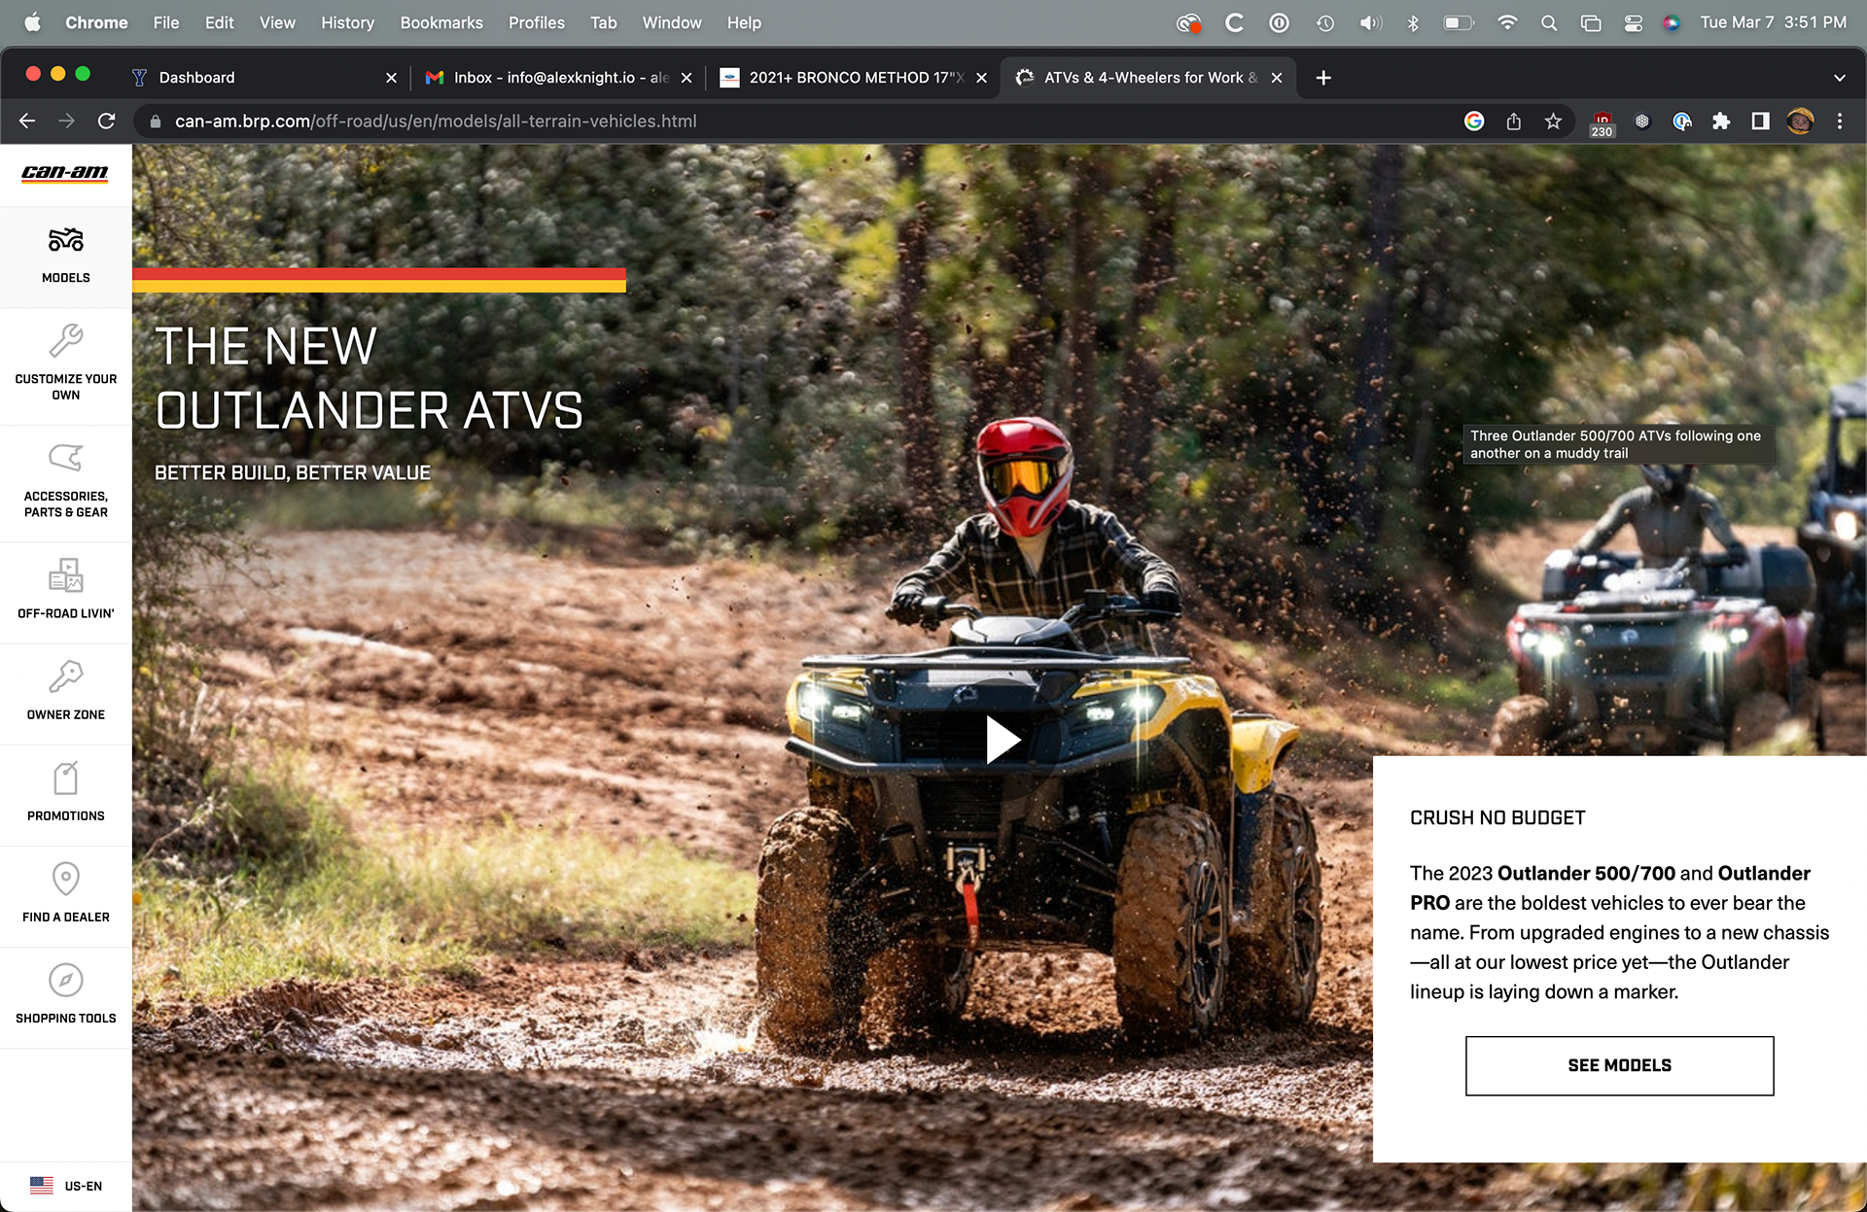Open the History menu

pos(347,22)
